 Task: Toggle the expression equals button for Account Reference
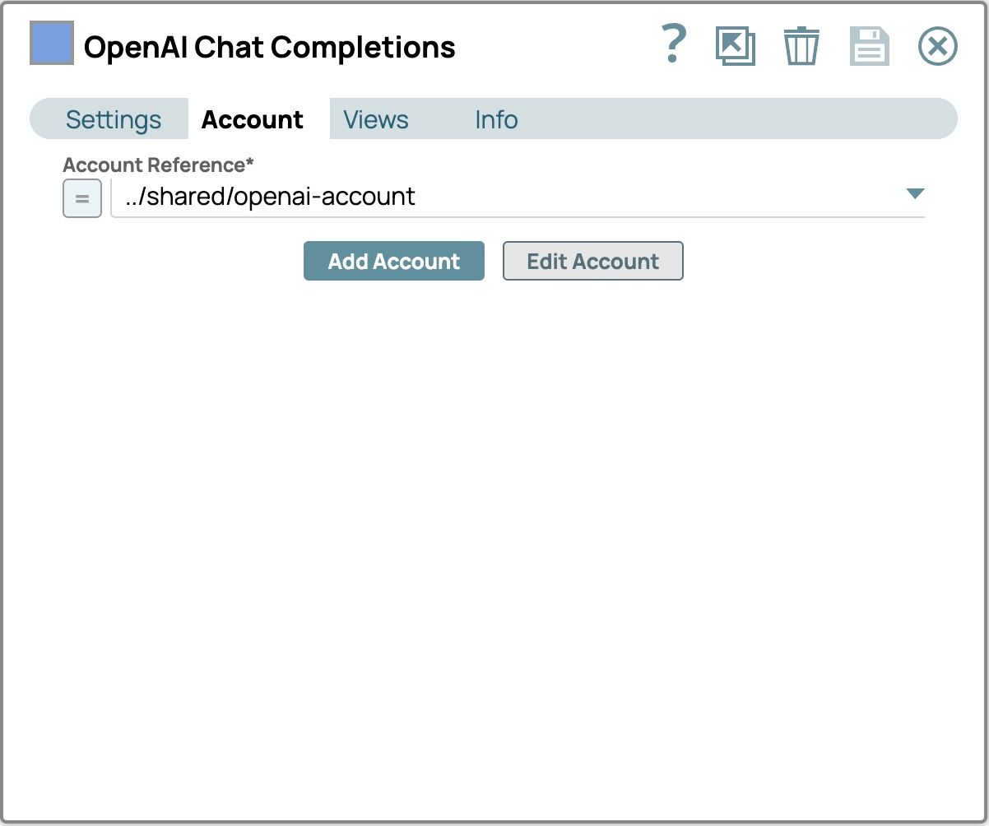click(82, 198)
